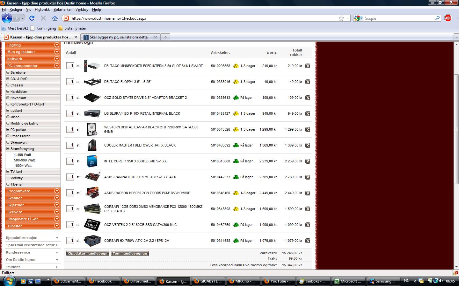The image size is (459, 286).
Task: Expand the Skjermer section
Action: 57,205
